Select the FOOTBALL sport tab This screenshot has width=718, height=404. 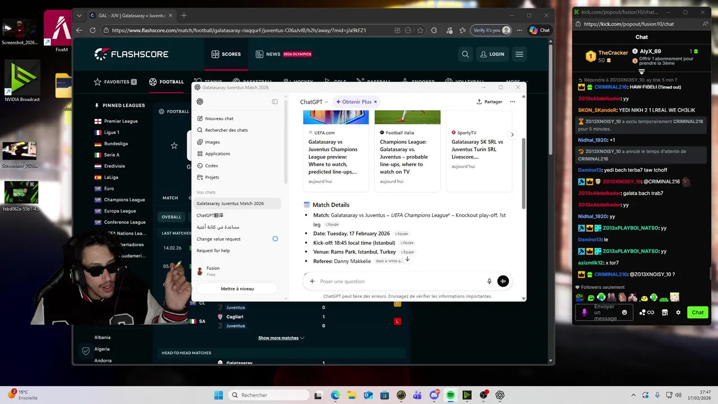166,82
